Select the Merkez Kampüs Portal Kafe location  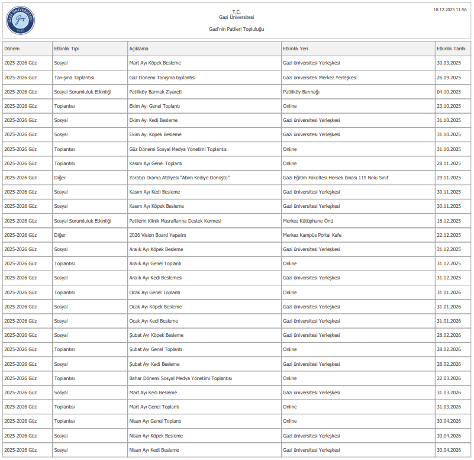312,235
